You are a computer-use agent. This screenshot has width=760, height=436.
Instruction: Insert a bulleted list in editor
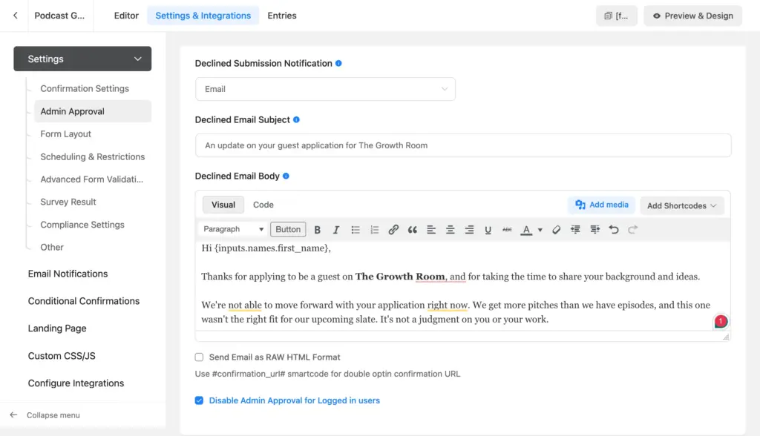click(x=356, y=230)
